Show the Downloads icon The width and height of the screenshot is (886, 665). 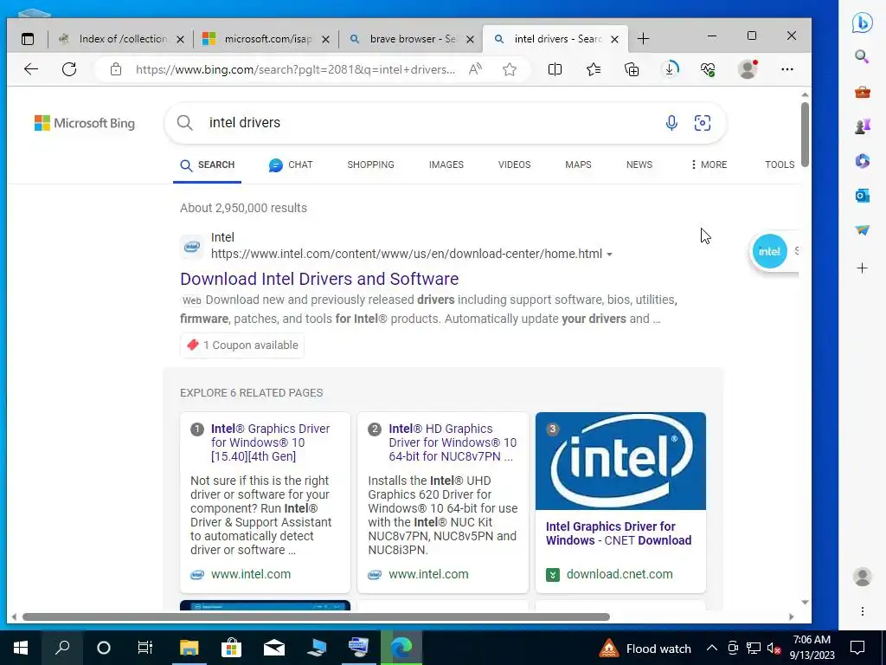tap(671, 69)
